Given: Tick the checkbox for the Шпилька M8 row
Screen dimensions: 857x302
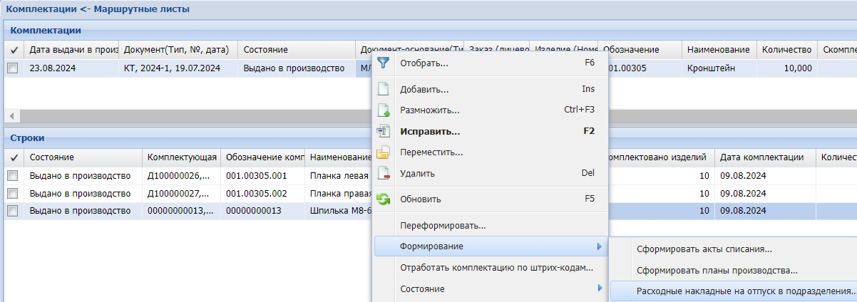Looking at the screenshot, I should tap(13, 211).
